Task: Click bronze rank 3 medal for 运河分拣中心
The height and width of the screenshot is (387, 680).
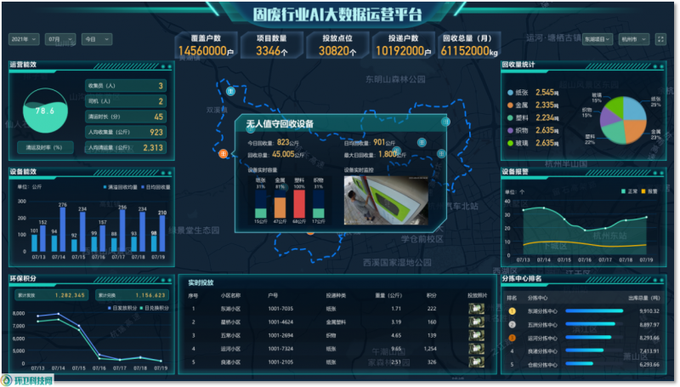Action: (512, 338)
